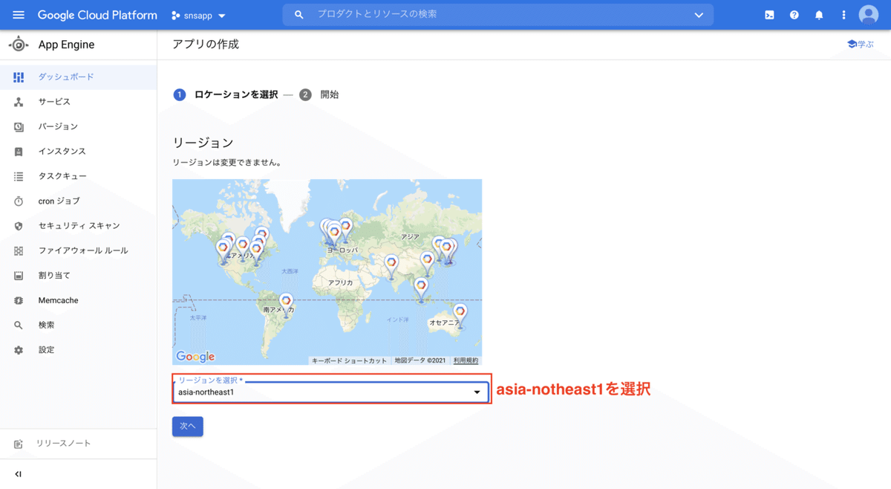The height and width of the screenshot is (489, 891).
Task: Click the アプリの作成 page title
Action: [x=206, y=45]
